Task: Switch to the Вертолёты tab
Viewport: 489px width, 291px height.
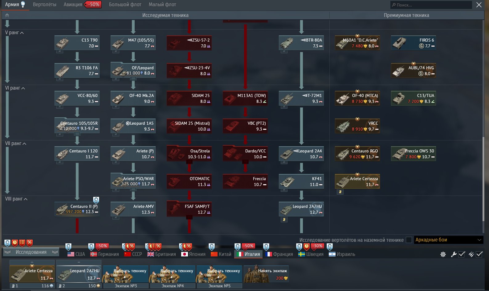Action: click(45, 5)
